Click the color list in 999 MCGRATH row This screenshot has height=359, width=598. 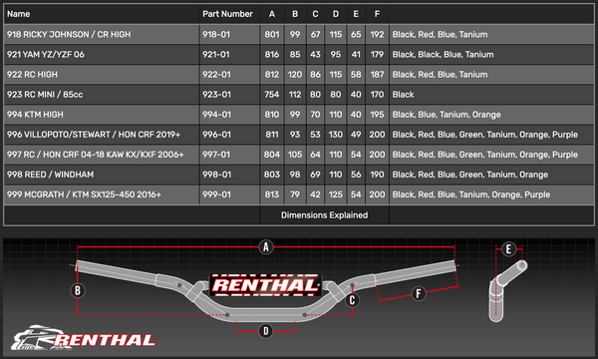pos(471,194)
